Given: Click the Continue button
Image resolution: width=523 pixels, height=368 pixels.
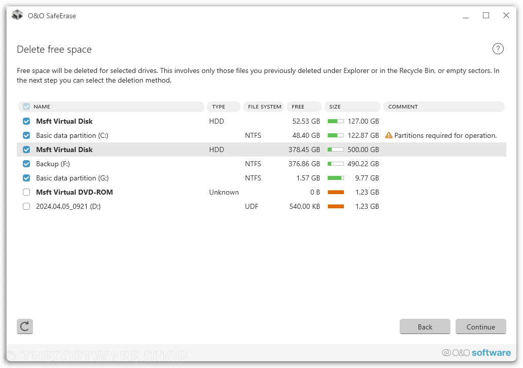Looking at the screenshot, I should coord(480,326).
